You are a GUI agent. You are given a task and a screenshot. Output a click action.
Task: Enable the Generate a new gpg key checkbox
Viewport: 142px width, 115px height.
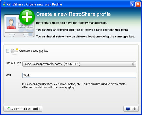(8, 51)
